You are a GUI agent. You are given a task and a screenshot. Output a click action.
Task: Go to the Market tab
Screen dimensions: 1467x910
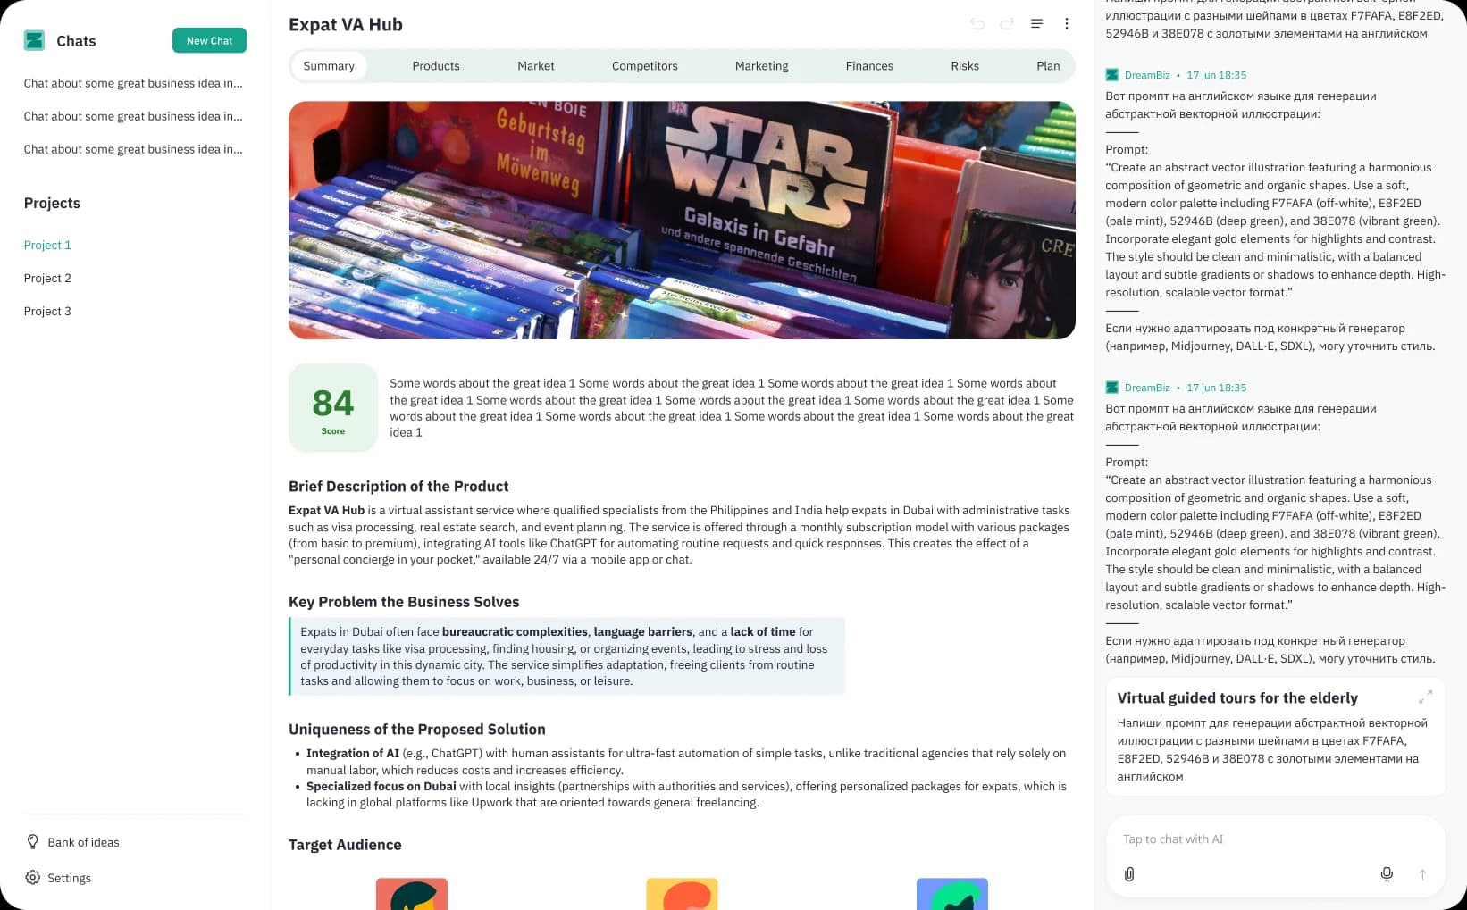click(536, 66)
